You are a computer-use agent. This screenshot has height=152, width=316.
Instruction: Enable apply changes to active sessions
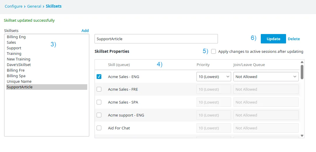[x=214, y=52]
